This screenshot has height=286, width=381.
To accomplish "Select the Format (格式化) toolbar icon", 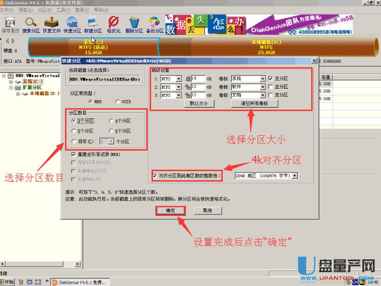I will tap(113, 24).
